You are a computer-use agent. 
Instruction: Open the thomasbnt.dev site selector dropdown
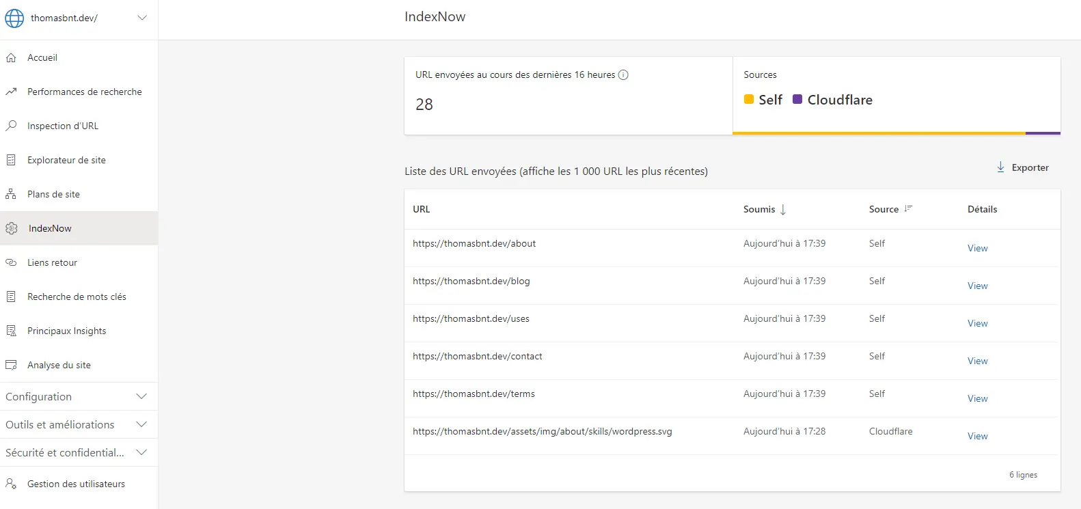[x=142, y=18]
